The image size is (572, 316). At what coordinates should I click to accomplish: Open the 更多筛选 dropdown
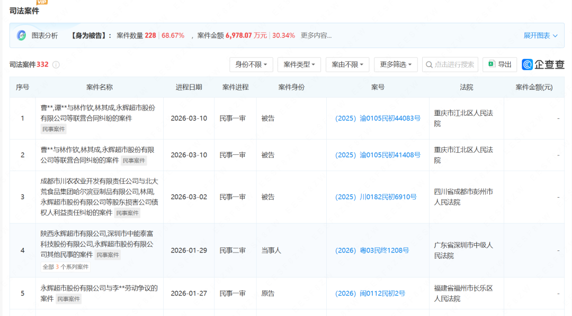coord(396,64)
